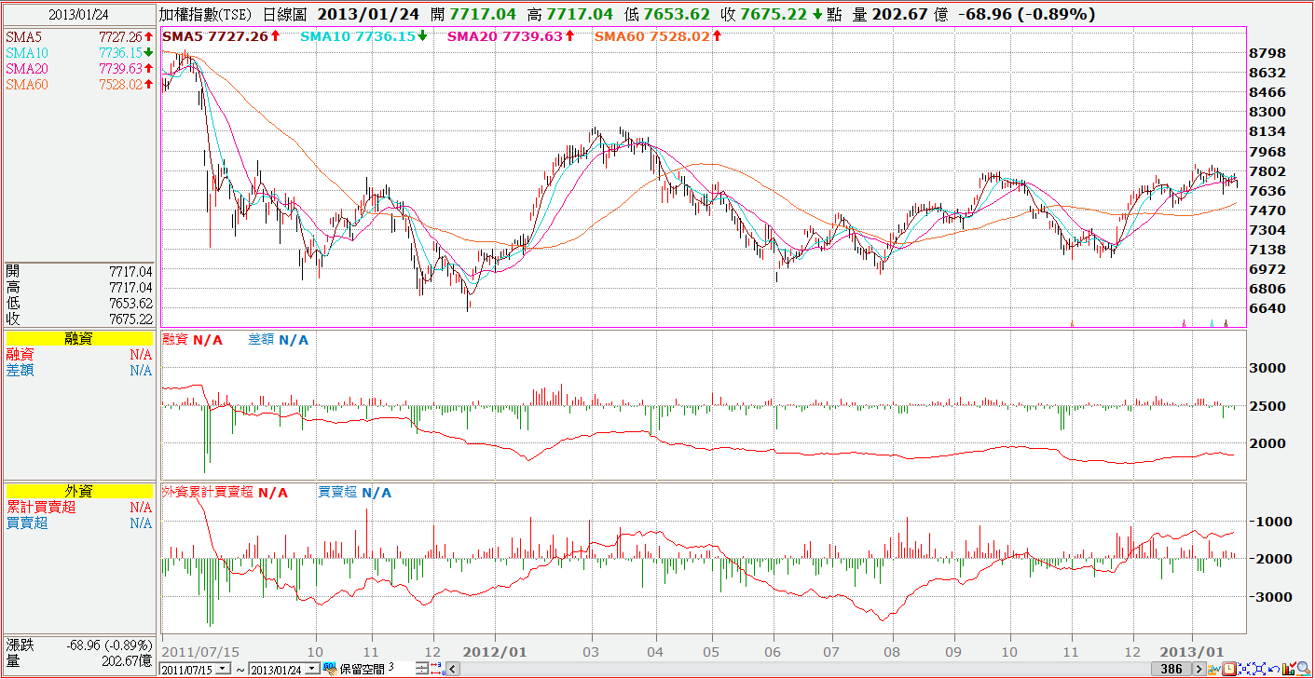Click 外資累計買賣超 N/A legend label
This screenshot has height=679, width=1315.
point(225,492)
